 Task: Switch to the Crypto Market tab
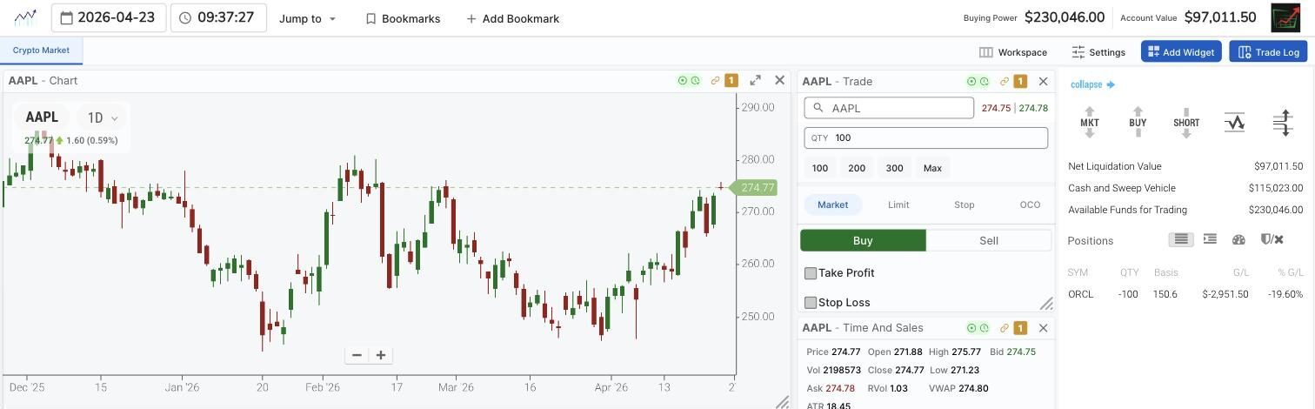tap(41, 50)
